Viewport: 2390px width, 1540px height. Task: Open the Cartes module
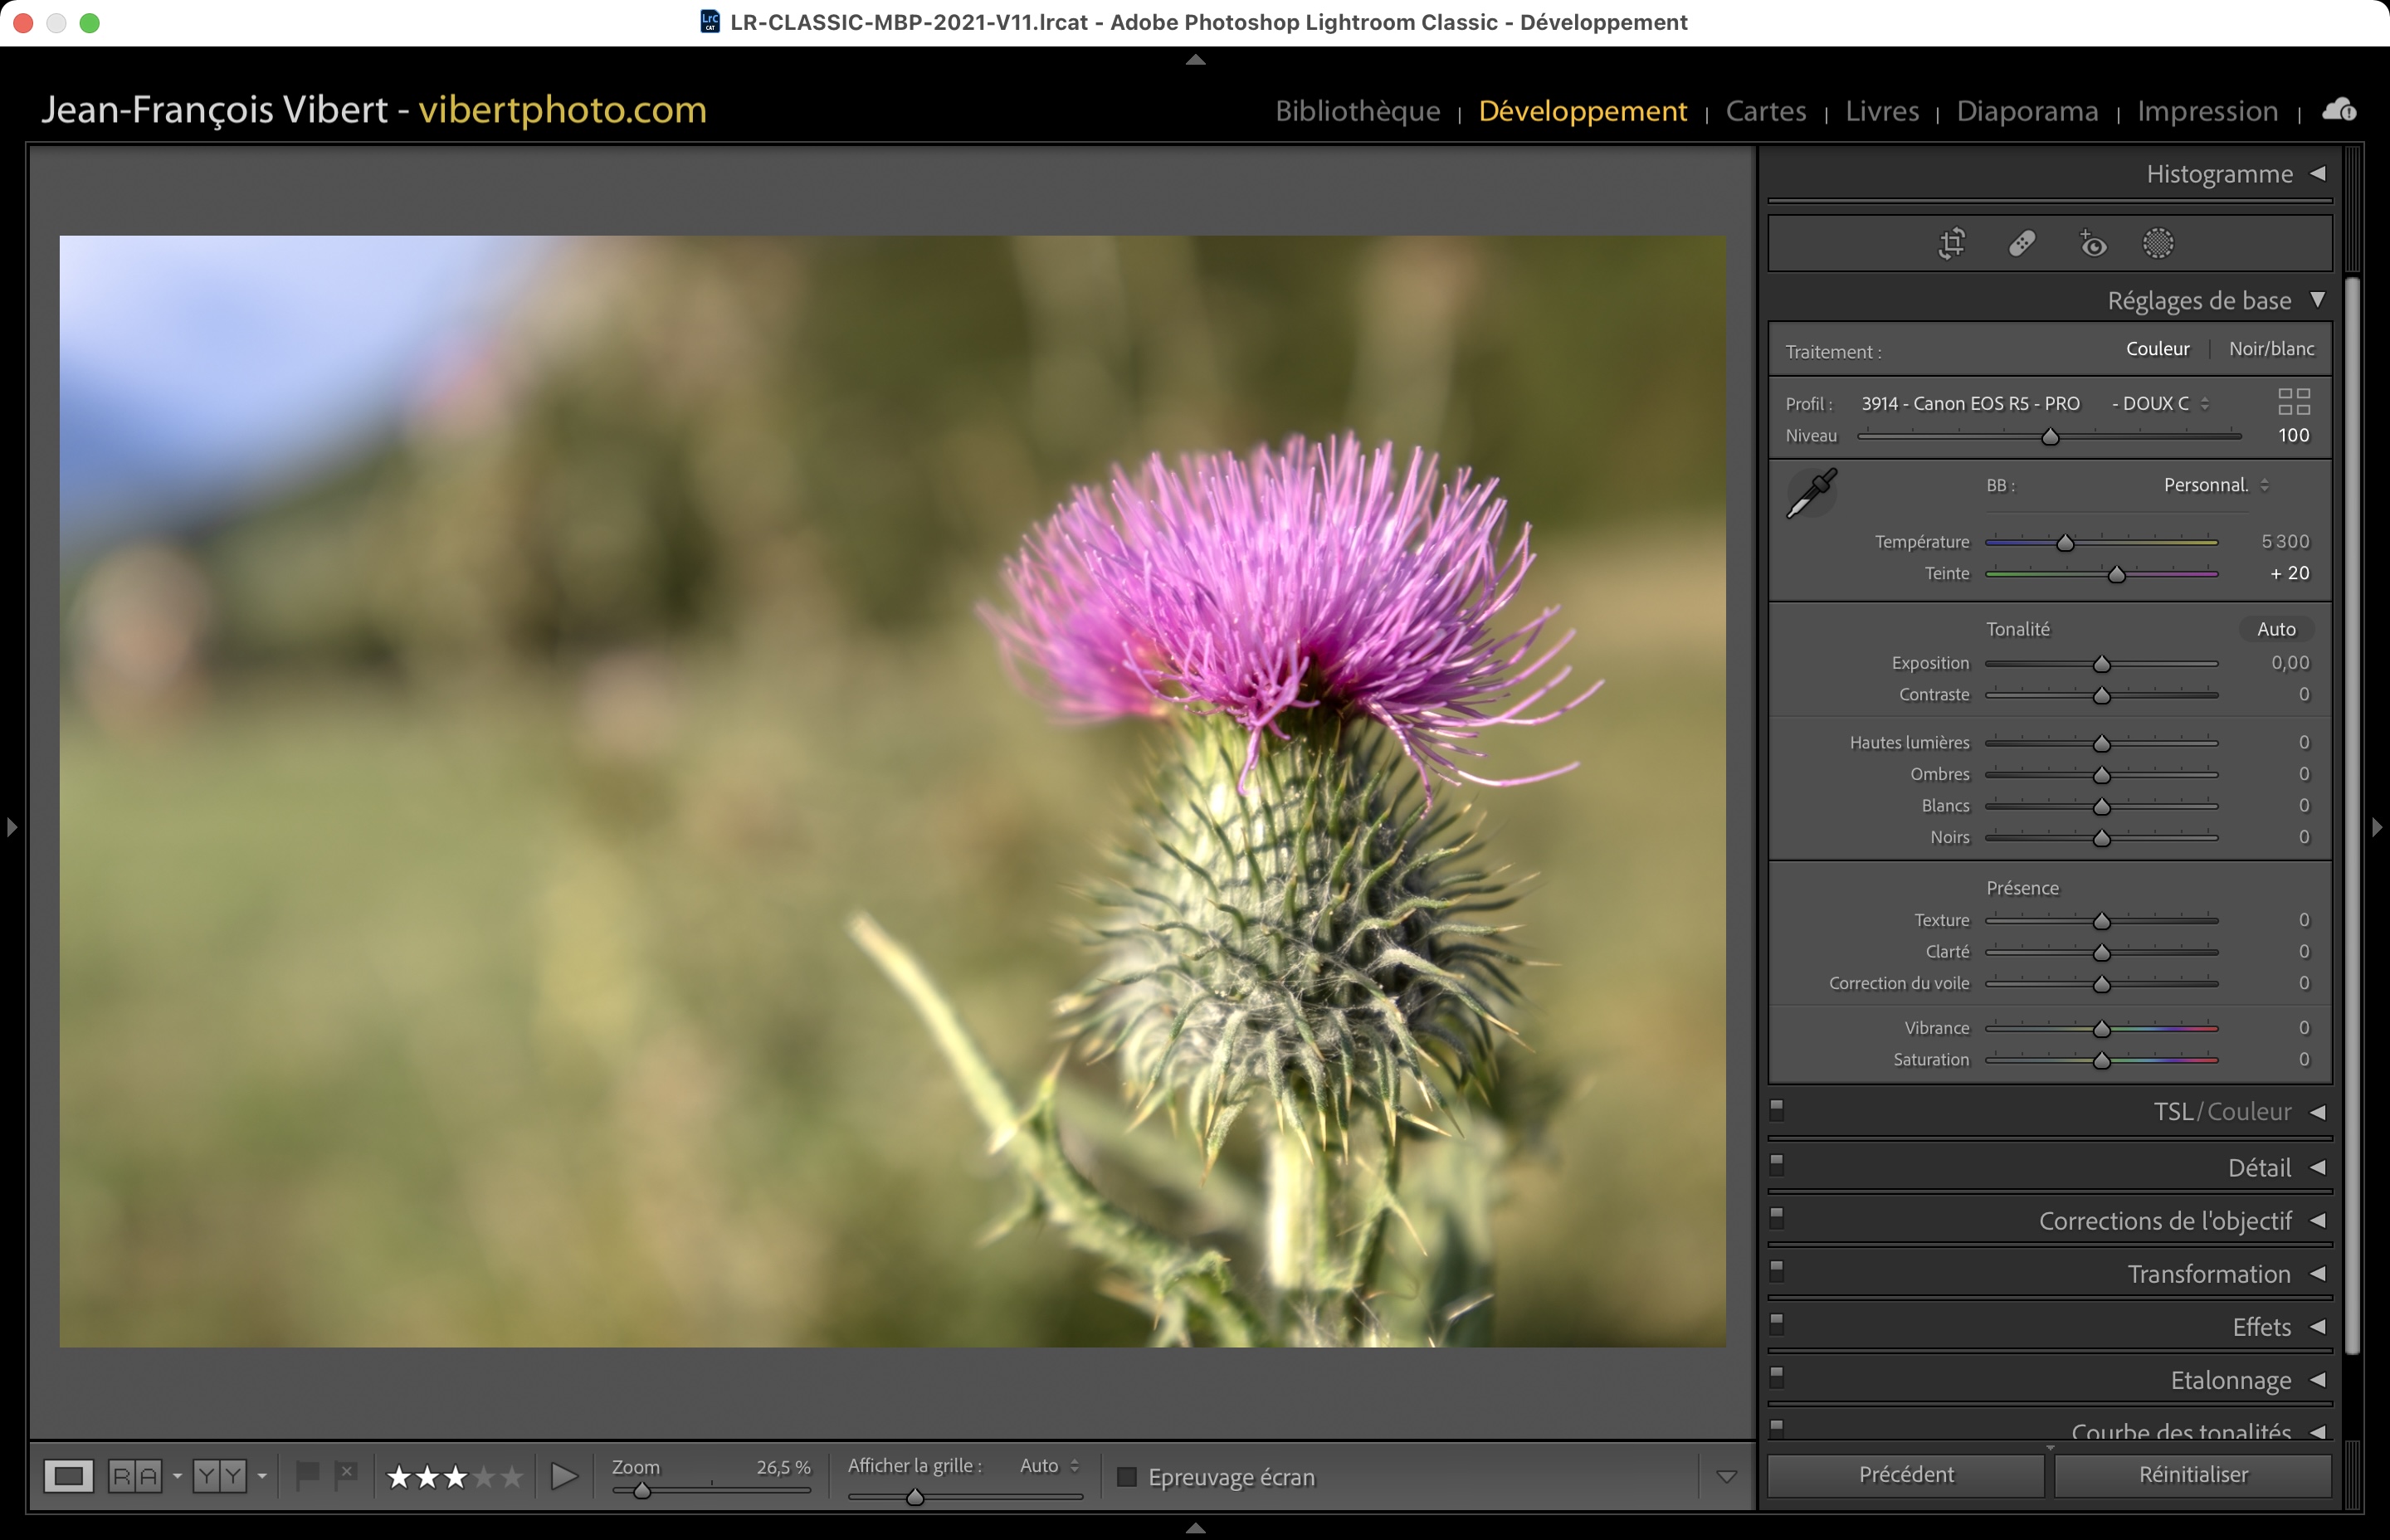1765,111
